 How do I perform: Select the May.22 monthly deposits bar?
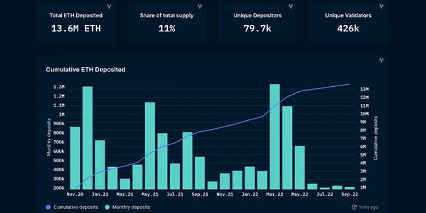coord(300,168)
